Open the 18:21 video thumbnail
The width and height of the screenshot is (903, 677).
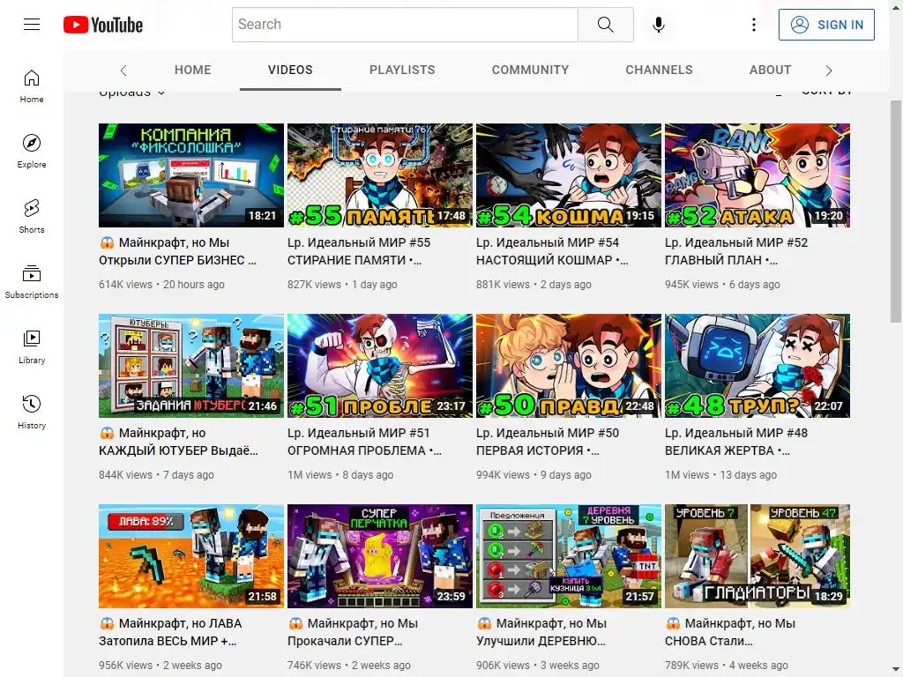(x=191, y=175)
